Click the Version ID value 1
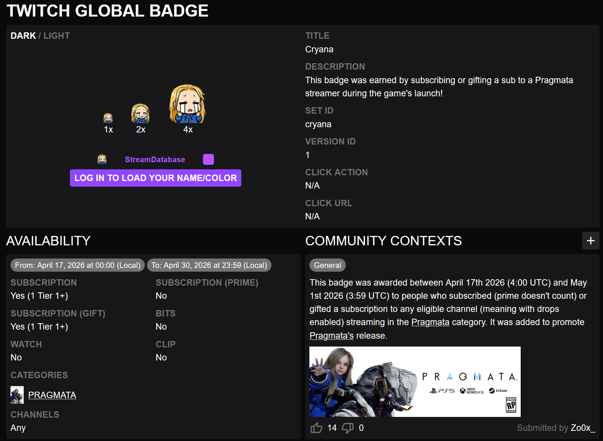Viewport: 603px width, 441px height. (308, 155)
